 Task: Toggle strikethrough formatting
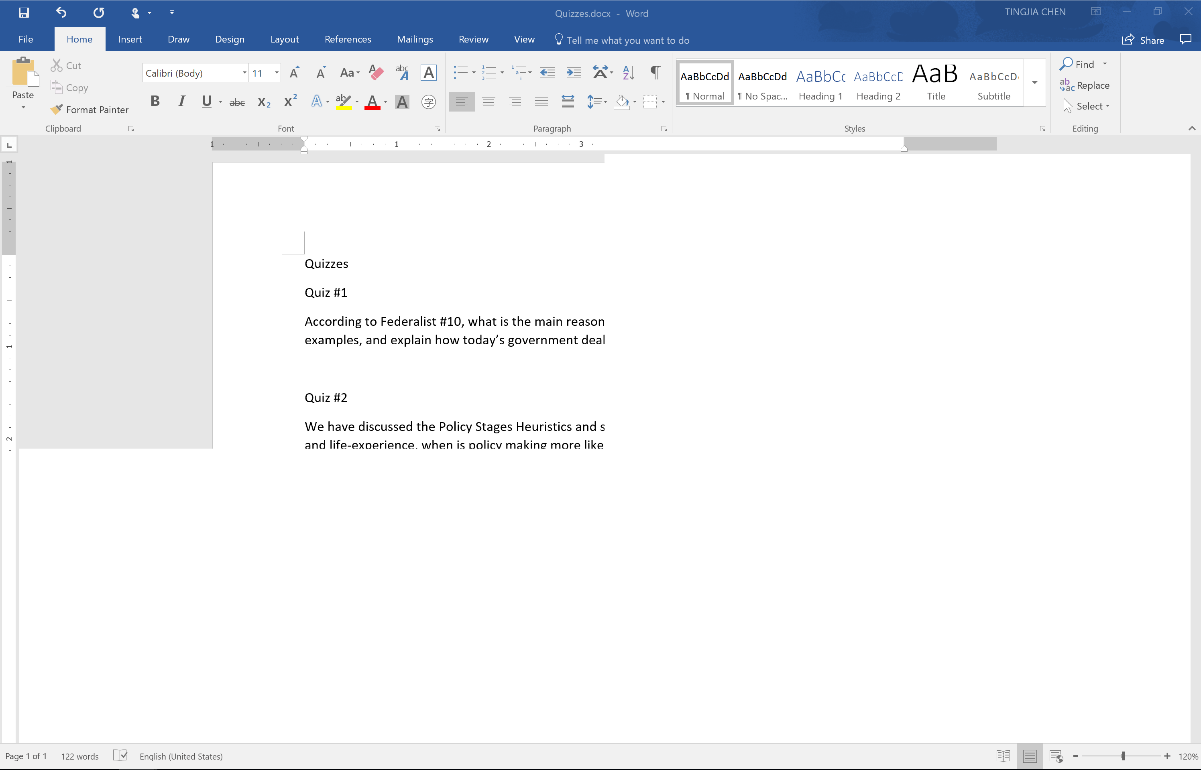[x=237, y=102]
